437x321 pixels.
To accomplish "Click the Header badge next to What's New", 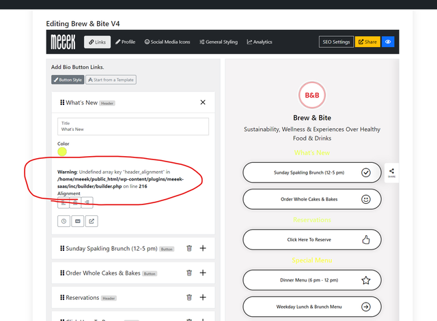I will coord(107,103).
